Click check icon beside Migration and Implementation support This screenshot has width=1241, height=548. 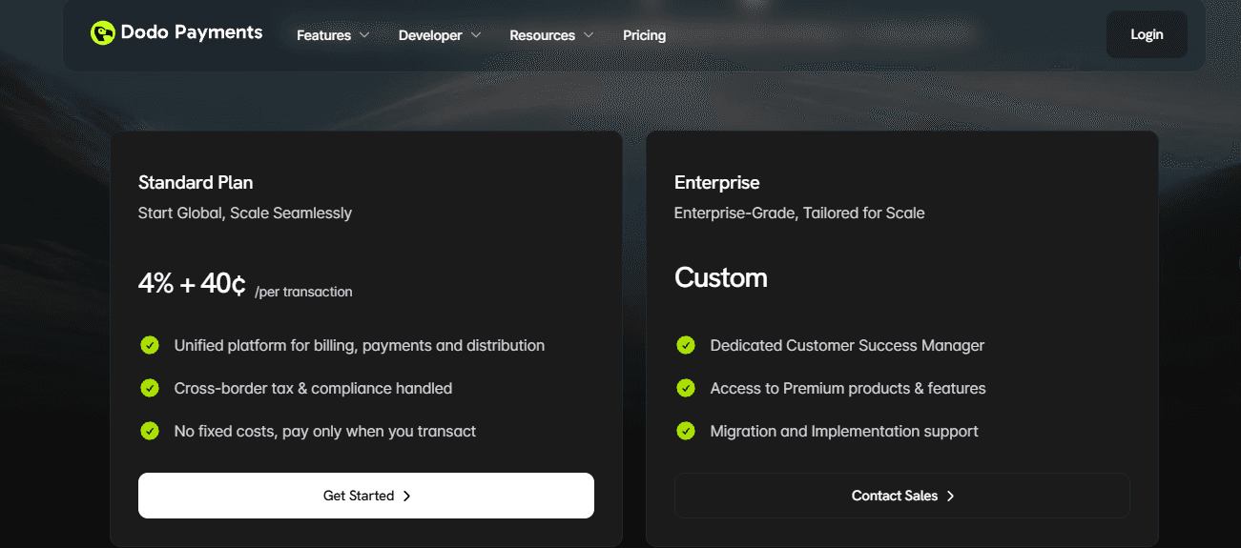(686, 431)
